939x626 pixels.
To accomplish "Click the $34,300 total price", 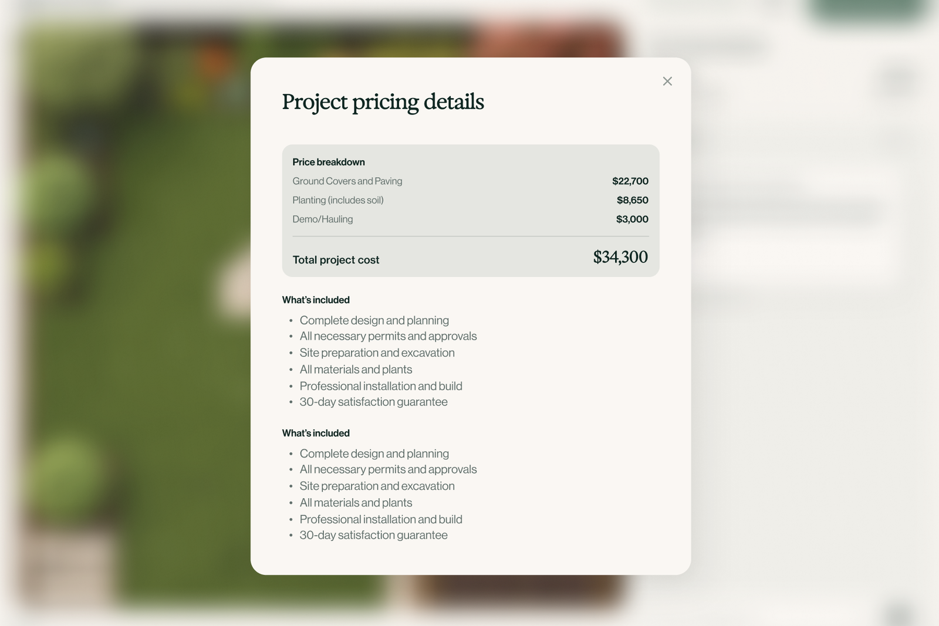I will pyautogui.click(x=620, y=257).
